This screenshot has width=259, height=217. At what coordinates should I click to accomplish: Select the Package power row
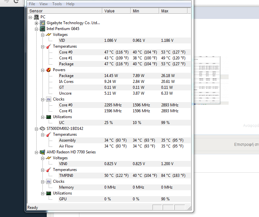[x=124, y=76]
